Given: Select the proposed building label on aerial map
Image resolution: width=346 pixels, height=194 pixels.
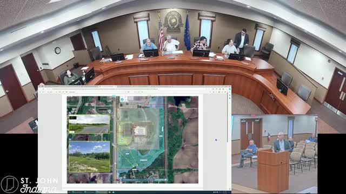Looking at the screenshot, I should 140,131.
